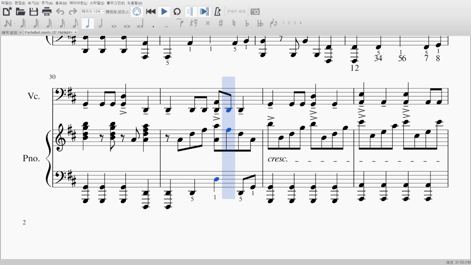Screen dimensions: 471x265
Task: Print the score using printer icon
Action: tap(47, 11)
